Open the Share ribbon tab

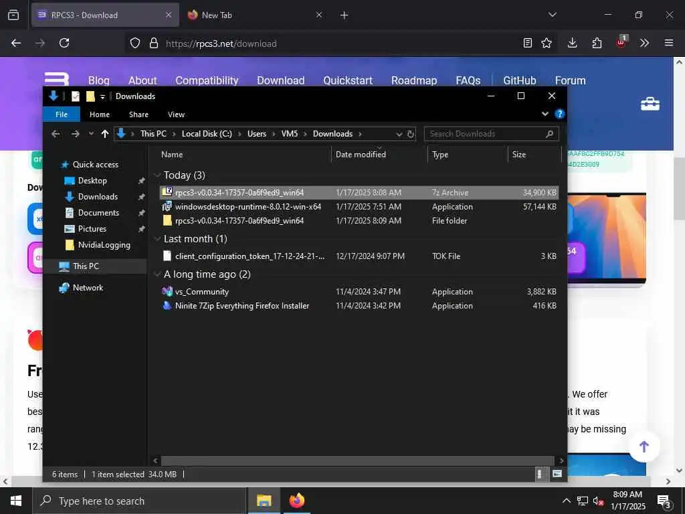click(138, 114)
